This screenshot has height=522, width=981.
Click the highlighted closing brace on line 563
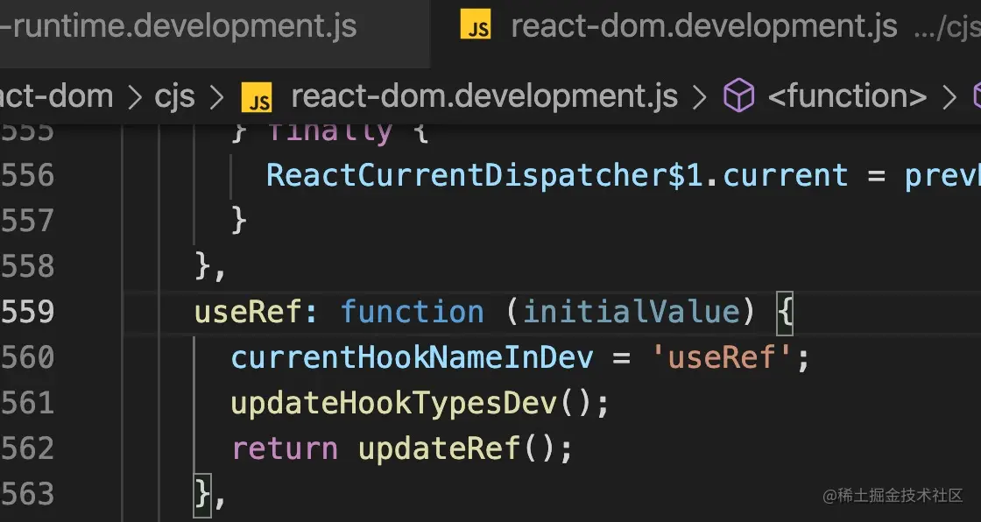[202, 496]
